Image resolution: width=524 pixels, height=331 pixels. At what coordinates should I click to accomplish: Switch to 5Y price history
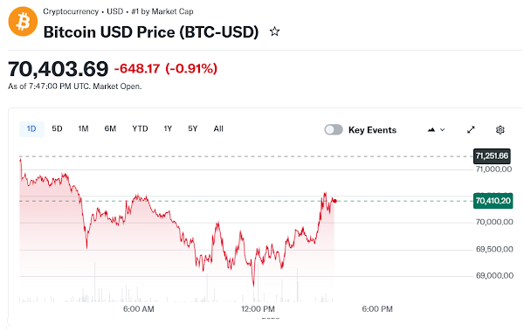[193, 128]
